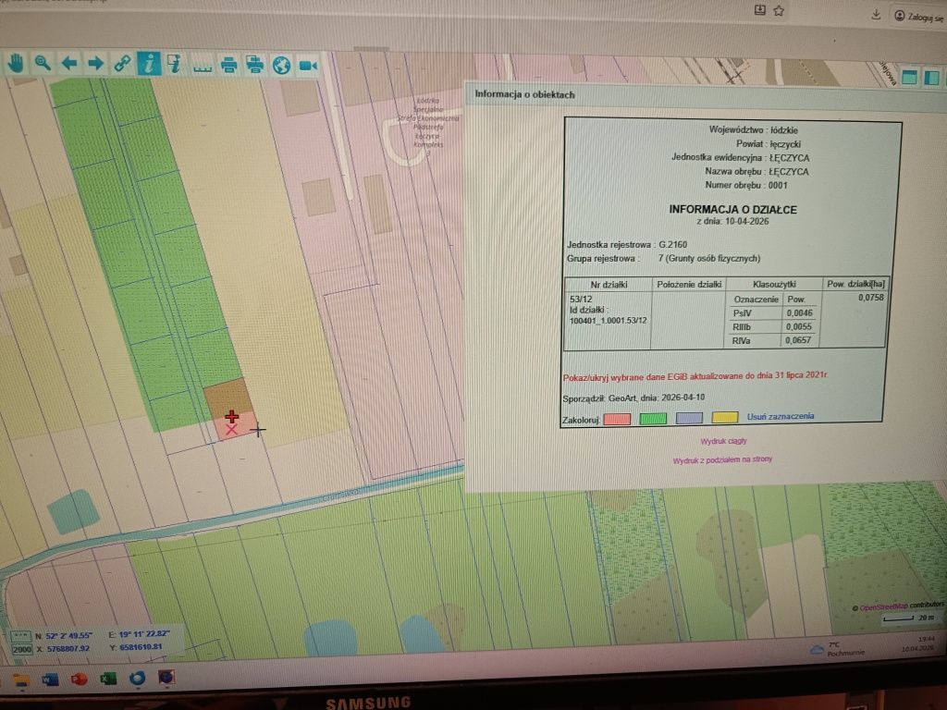This screenshot has height=710, width=947.
Task: Go to next map view arrow
Action: coord(95,63)
